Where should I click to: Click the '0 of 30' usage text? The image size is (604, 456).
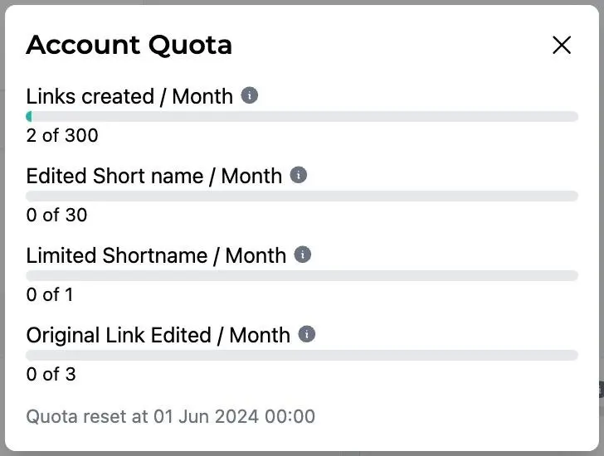point(56,215)
